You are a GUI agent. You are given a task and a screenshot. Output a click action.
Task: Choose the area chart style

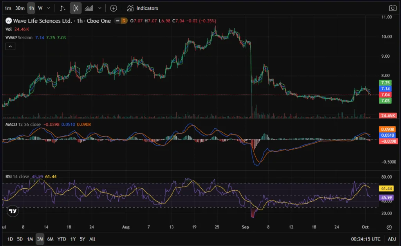(x=89, y=8)
